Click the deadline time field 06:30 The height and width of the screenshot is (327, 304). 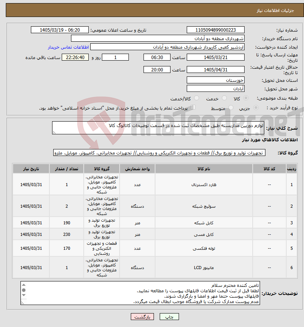(x=157, y=58)
